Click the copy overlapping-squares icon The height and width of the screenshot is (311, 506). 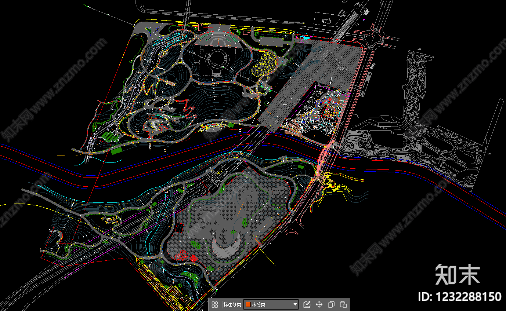[x=331, y=304]
